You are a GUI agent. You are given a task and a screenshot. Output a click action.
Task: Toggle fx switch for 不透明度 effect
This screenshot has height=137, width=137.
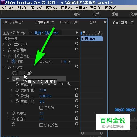tap(10, 50)
